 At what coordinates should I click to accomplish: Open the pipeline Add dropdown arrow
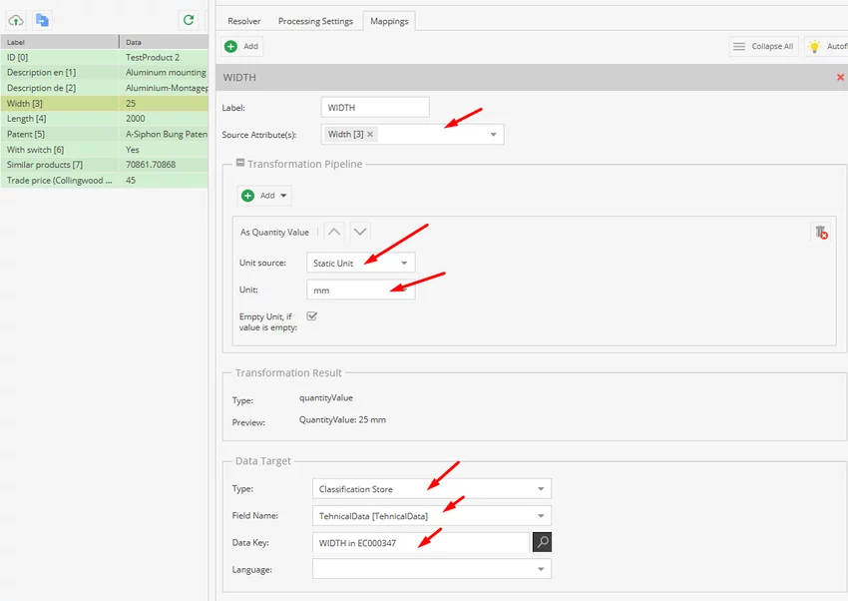tap(283, 196)
